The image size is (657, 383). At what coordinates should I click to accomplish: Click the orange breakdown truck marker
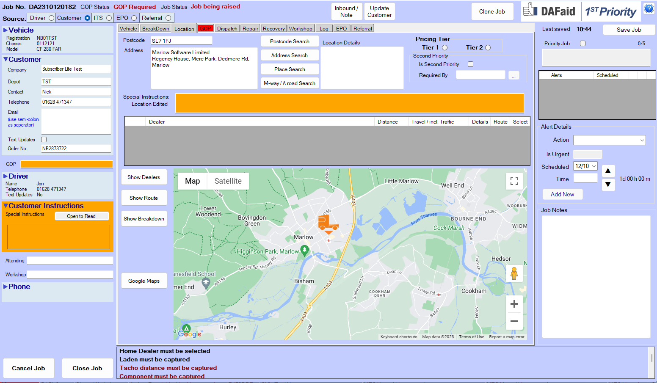click(328, 224)
